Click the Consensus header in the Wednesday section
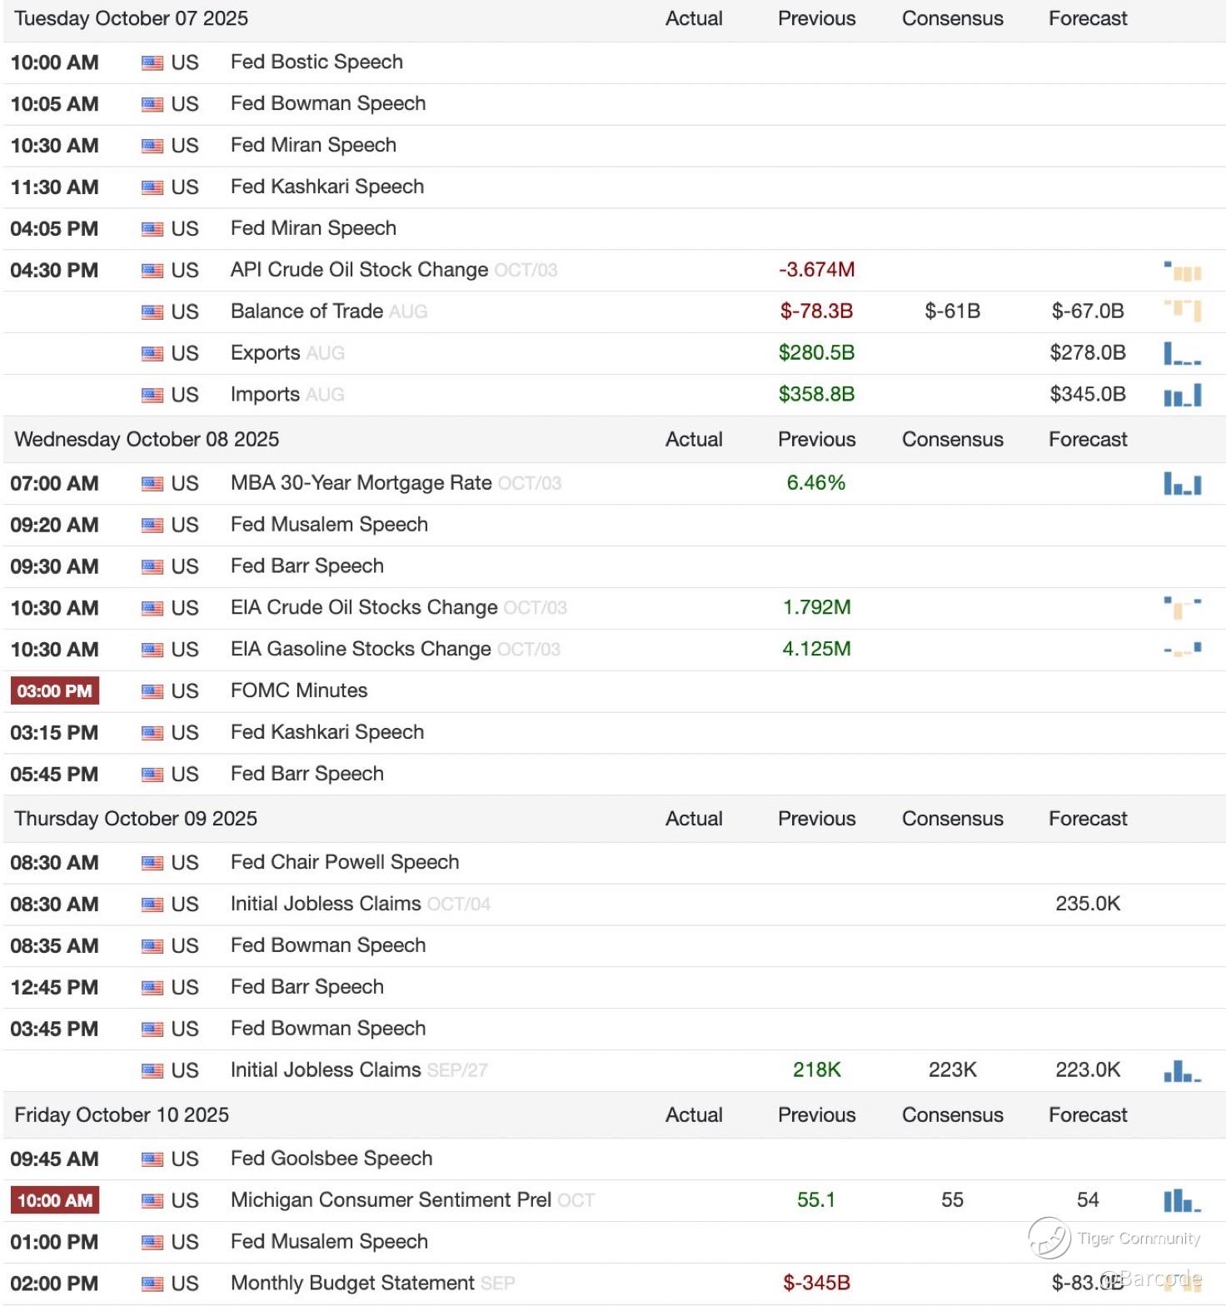The image size is (1226, 1306). [952, 439]
